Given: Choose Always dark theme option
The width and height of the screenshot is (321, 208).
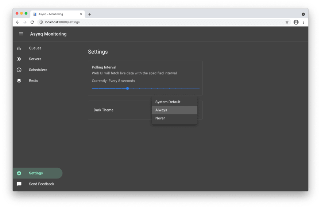Looking at the screenshot, I should pos(174,110).
